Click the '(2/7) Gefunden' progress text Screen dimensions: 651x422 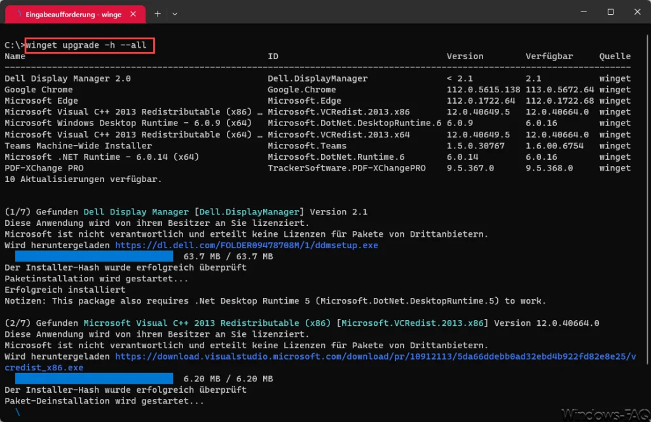41,323
